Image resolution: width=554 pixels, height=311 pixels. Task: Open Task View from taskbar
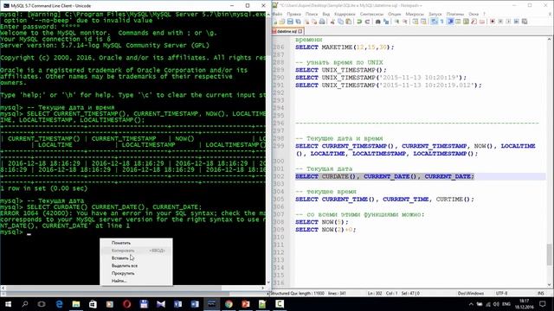tap(42, 304)
